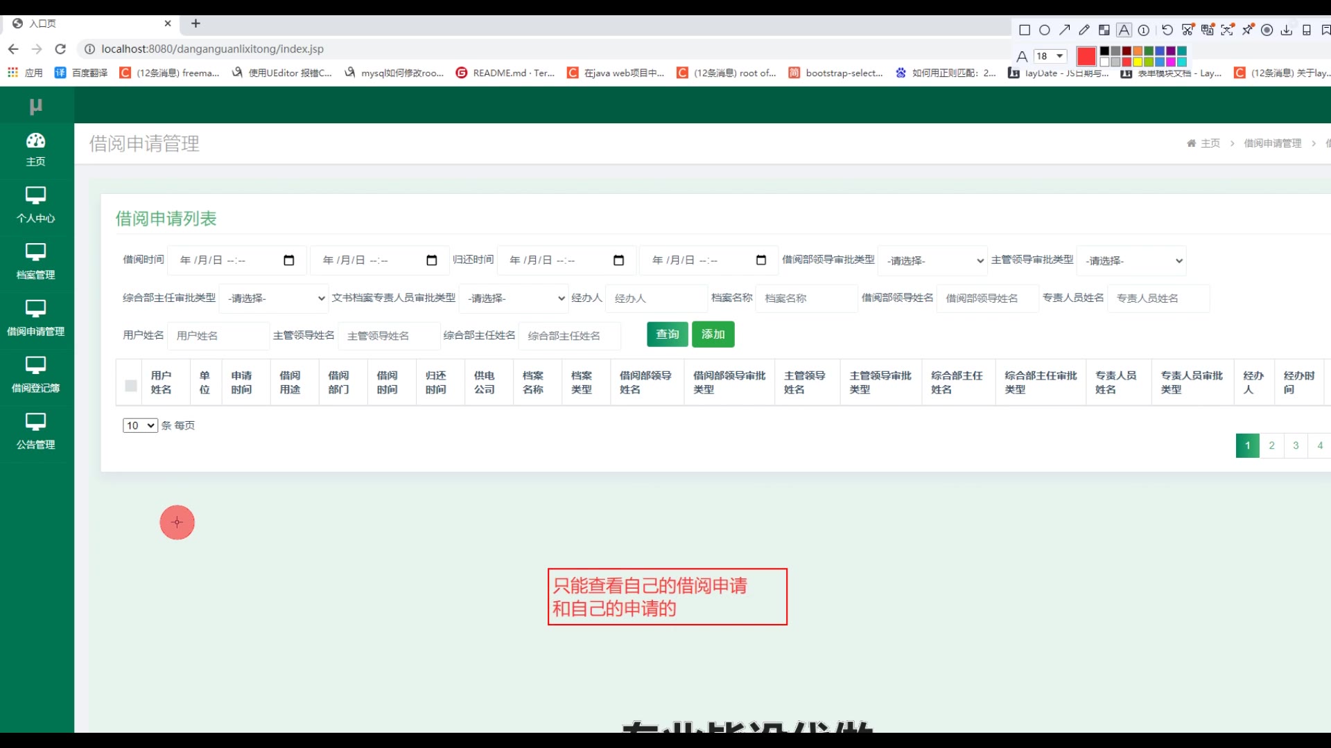Click the download screenshot icon

[1287, 30]
